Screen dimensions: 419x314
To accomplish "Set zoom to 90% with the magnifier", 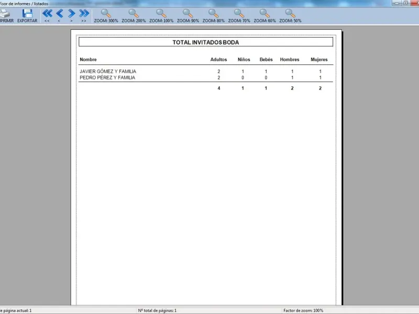I will click(x=188, y=14).
